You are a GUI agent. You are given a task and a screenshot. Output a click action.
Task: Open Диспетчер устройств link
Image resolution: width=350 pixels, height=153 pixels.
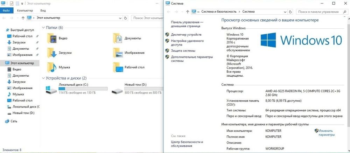[x=186, y=35]
